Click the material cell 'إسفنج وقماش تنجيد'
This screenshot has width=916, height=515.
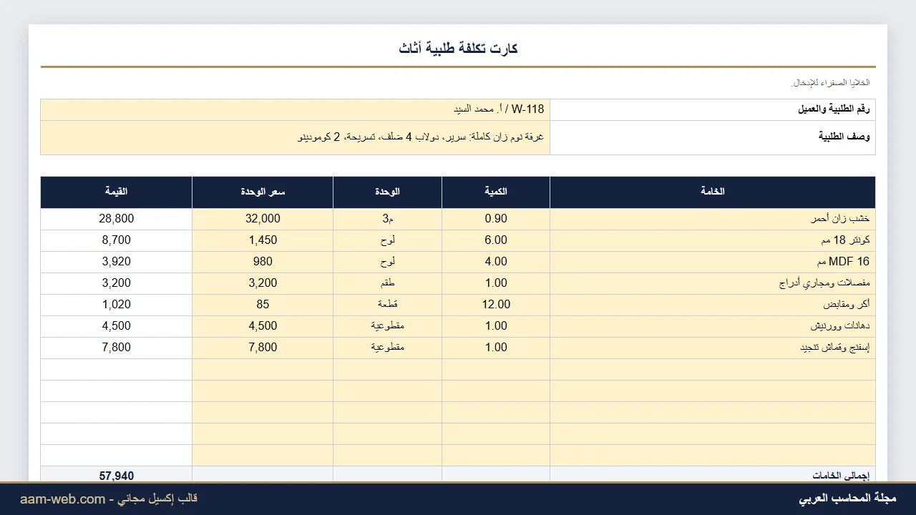713,348
